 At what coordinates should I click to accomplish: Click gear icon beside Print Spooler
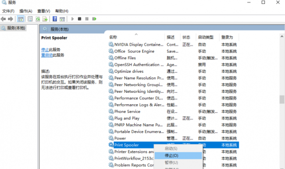(x=111, y=145)
